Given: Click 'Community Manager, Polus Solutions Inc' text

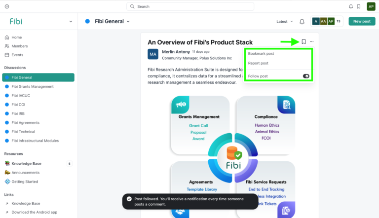Looking at the screenshot, I should [197, 58].
